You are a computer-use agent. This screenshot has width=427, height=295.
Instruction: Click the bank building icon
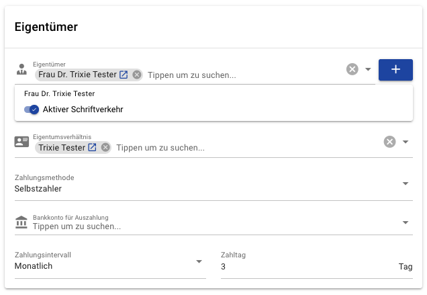tap(21, 222)
